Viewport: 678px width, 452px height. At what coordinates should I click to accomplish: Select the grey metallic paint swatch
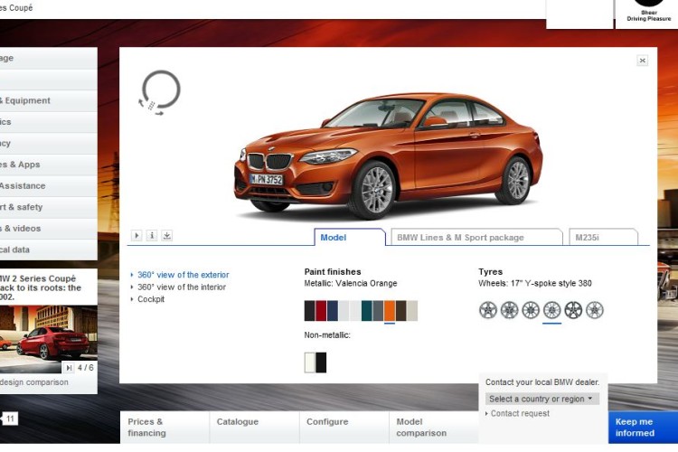click(x=378, y=311)
